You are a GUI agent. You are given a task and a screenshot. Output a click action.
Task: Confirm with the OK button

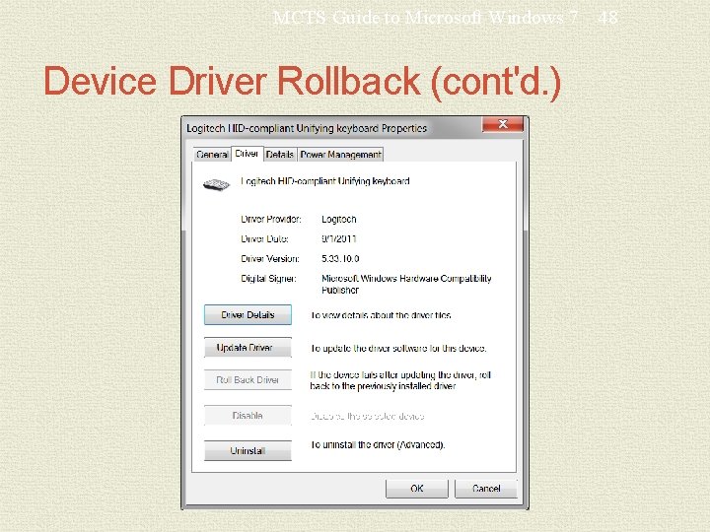click(x=417, y=489)
